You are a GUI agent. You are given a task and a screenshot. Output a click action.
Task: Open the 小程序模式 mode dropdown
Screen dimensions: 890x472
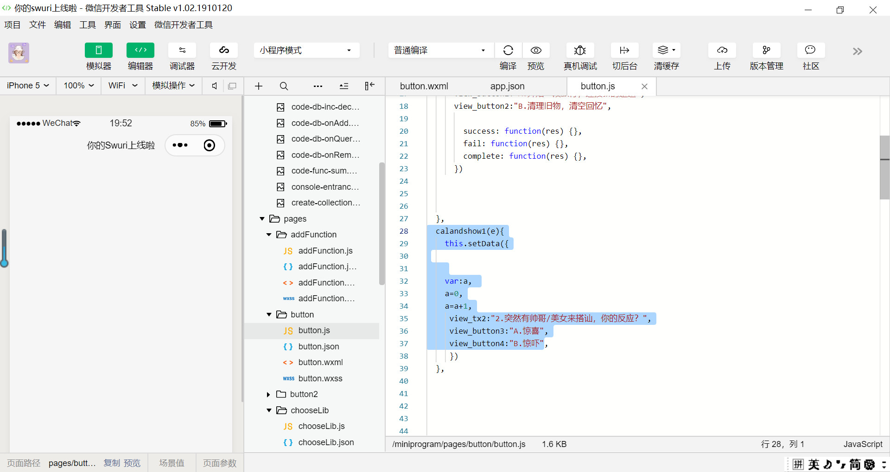click(x=306, y=50)
